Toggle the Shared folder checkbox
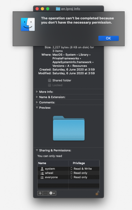 [49, 80]
